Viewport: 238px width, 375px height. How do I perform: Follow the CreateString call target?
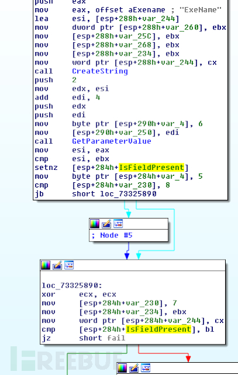point(100,71)
